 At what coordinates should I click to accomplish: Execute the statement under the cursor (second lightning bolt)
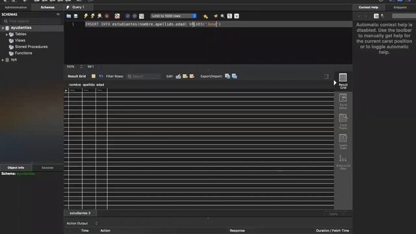click(92, 16)
